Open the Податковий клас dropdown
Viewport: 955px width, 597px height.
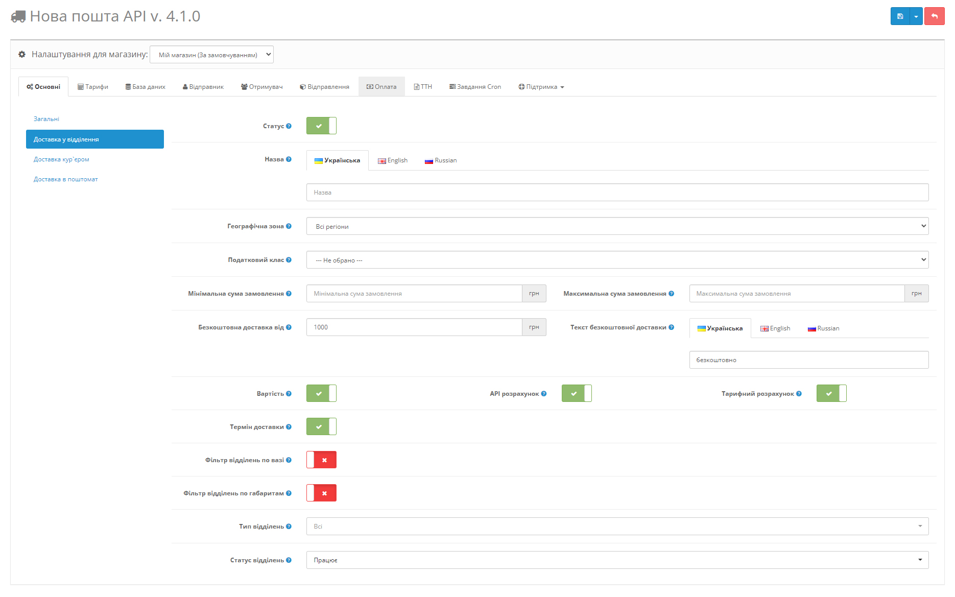[617, 260]
